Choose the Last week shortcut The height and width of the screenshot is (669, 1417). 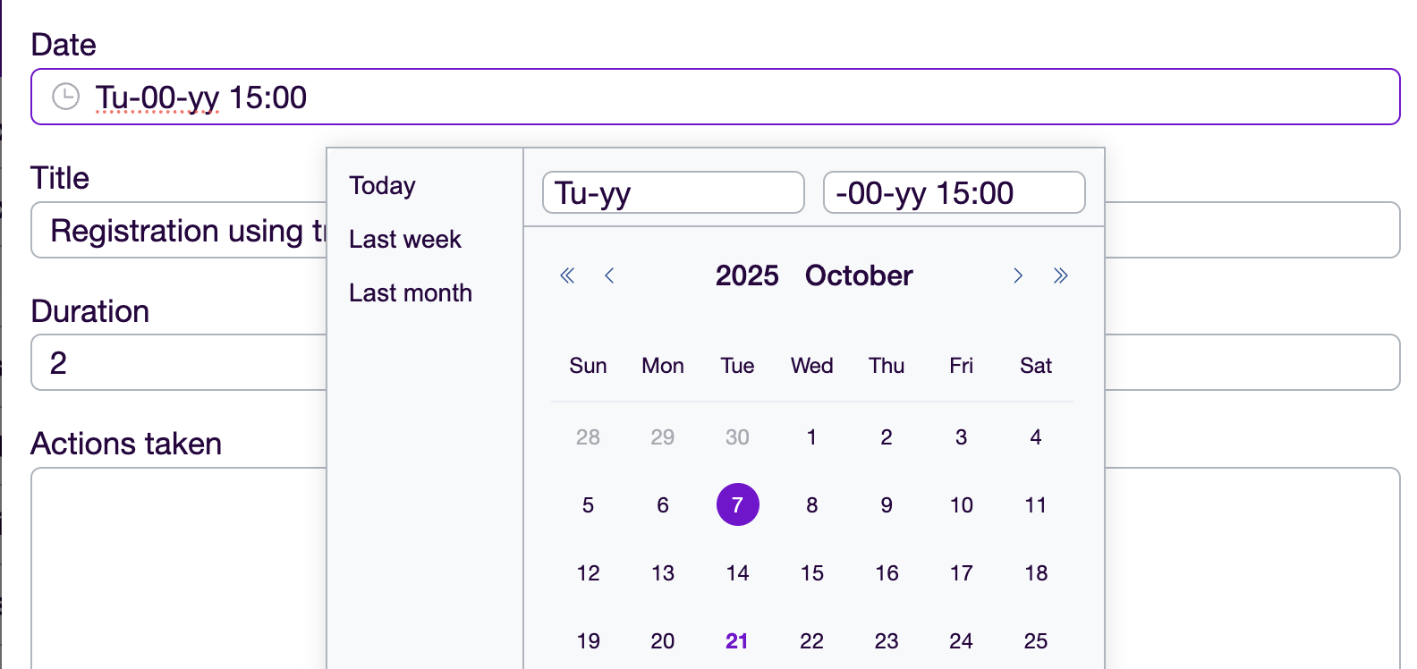[x=404, y=240]
